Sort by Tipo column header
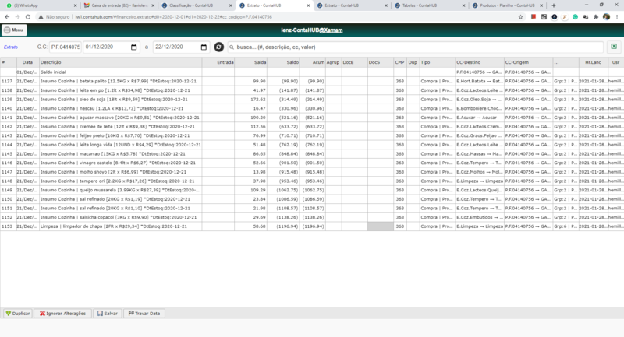 point(438,62)
